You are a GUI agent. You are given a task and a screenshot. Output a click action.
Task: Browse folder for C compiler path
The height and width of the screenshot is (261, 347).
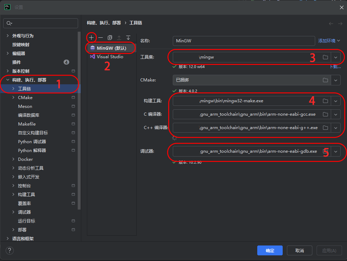pos(325,114)
